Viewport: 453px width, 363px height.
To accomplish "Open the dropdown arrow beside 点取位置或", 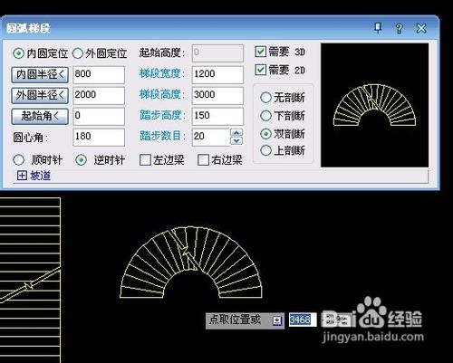I will 277,320.
